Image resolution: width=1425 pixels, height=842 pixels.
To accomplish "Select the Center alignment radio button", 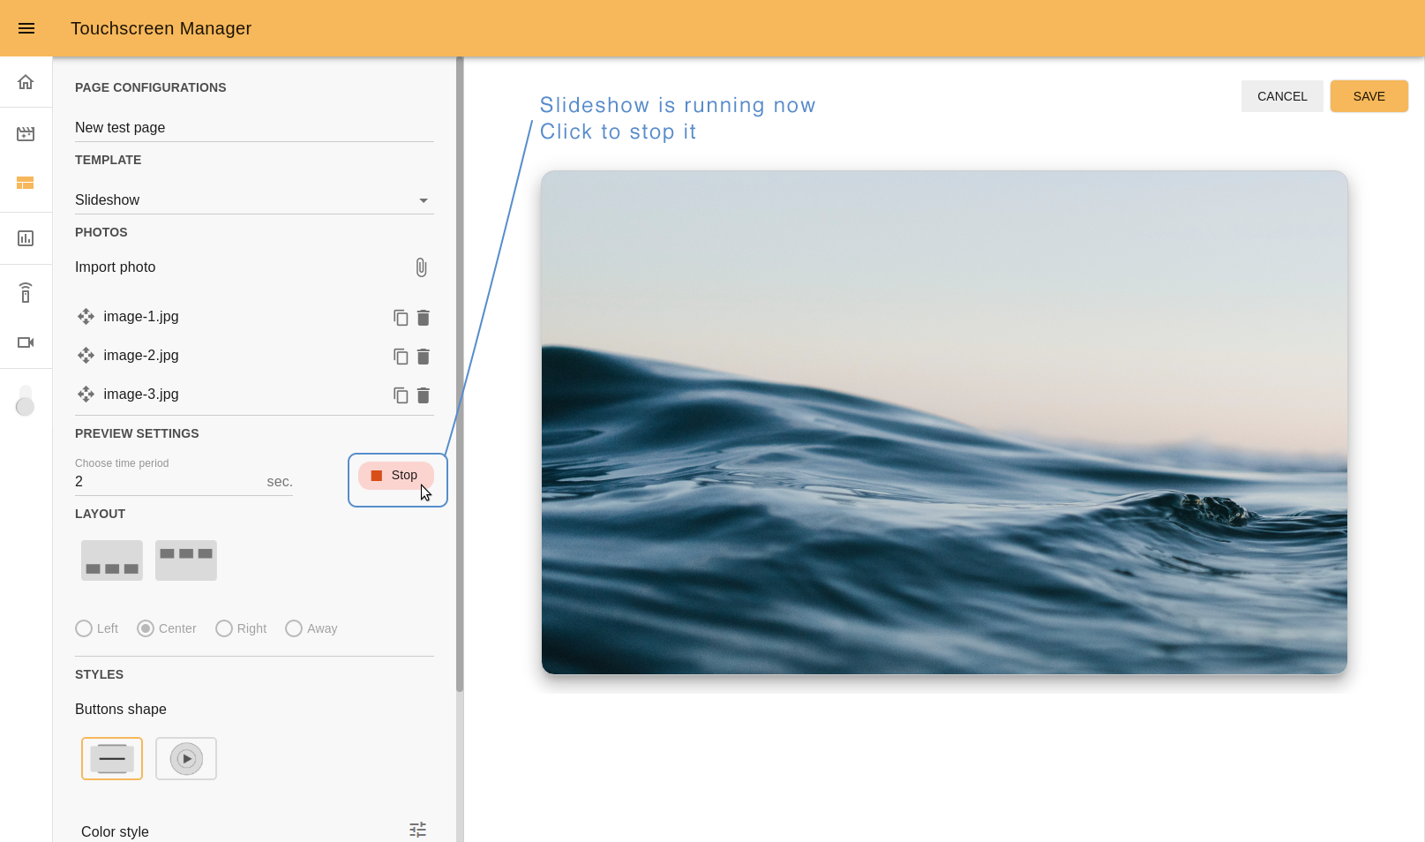I will [146, 628].
